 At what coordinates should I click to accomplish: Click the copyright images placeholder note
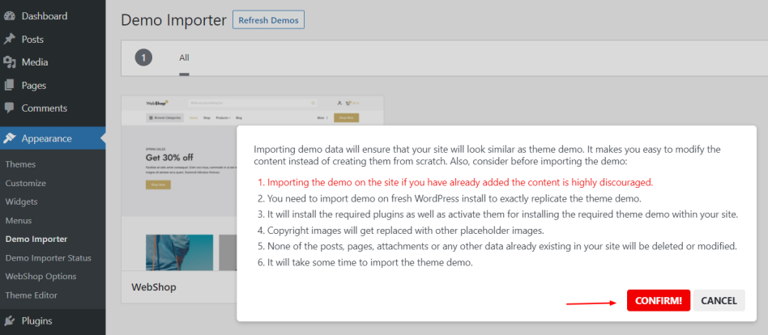tap(407, 231)
